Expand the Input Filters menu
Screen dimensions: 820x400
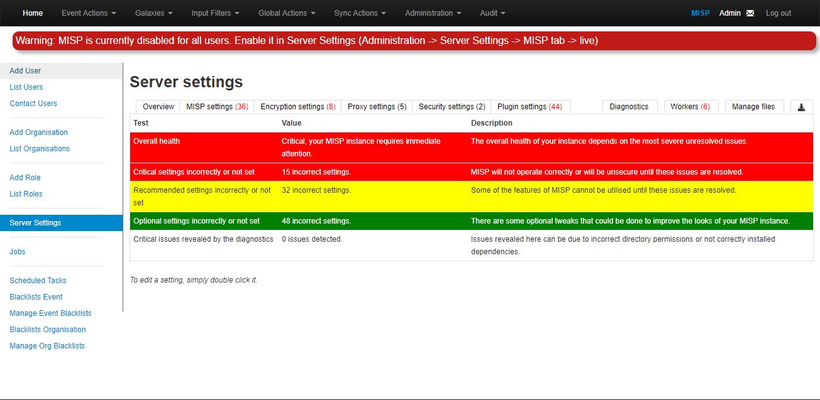click(214, 13)
